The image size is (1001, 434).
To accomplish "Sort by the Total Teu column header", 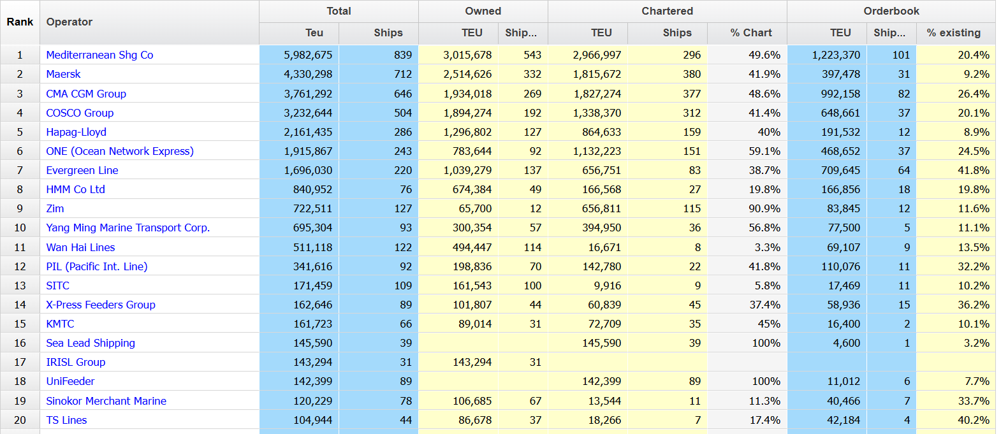I will 299,33.
